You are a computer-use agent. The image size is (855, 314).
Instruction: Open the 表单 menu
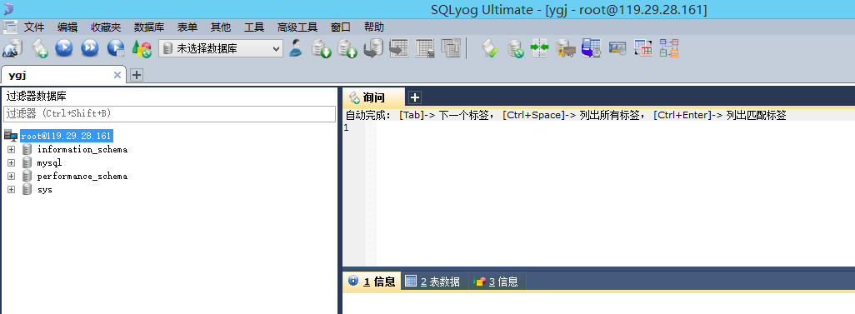(x=187, y=27)
